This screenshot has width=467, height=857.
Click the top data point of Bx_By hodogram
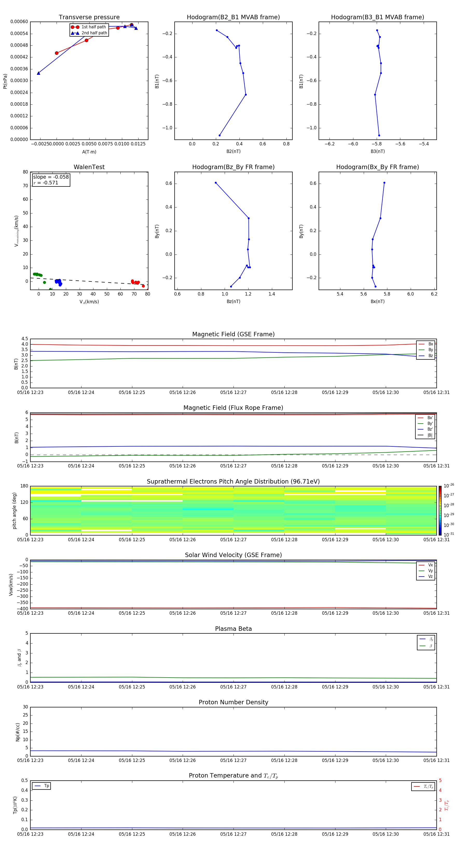(x=384, y=183)
